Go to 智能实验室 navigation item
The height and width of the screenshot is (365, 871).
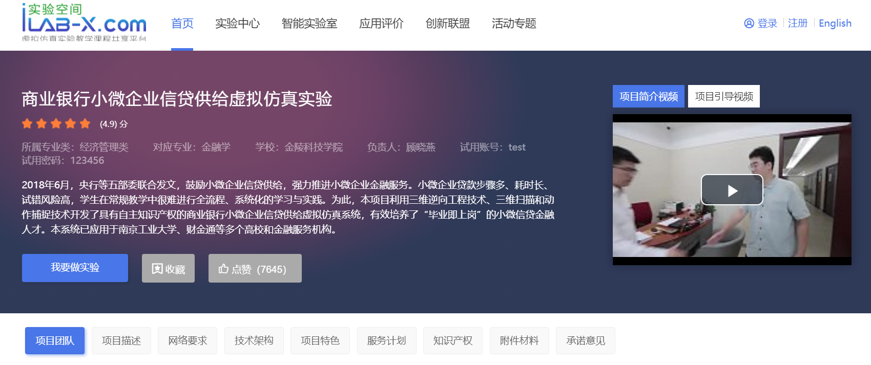[x=309, y=24]
